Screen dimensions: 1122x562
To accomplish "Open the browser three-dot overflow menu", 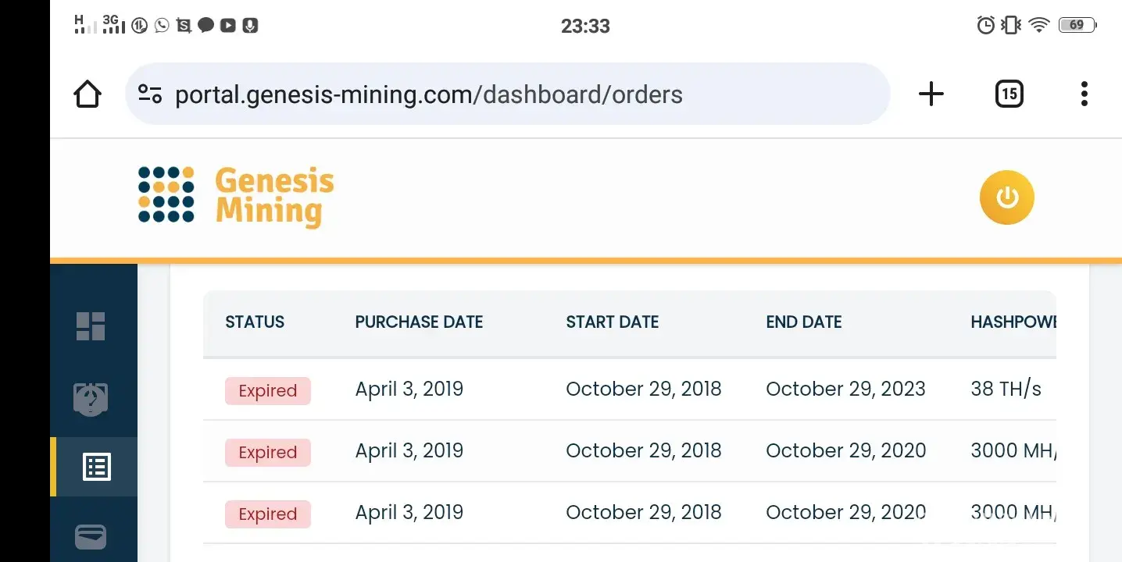I will click(1084, 94).
